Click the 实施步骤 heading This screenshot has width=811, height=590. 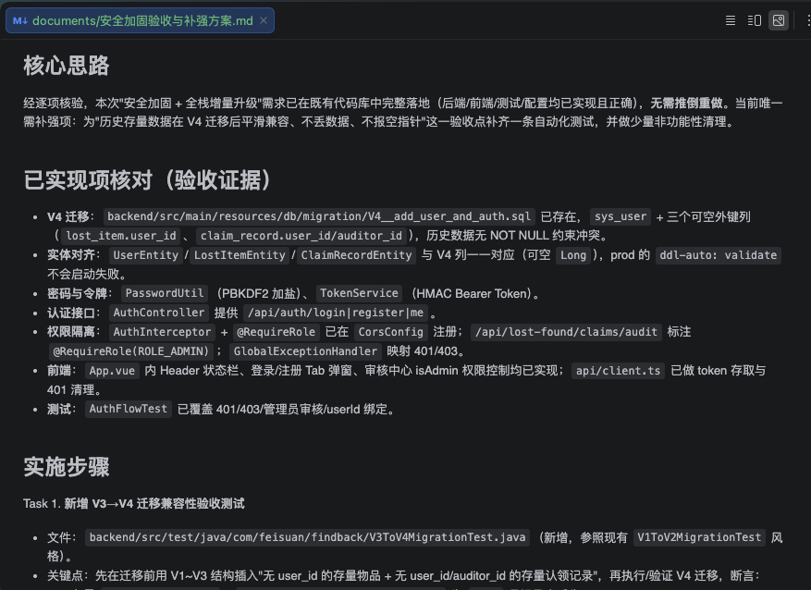point(67,467)
